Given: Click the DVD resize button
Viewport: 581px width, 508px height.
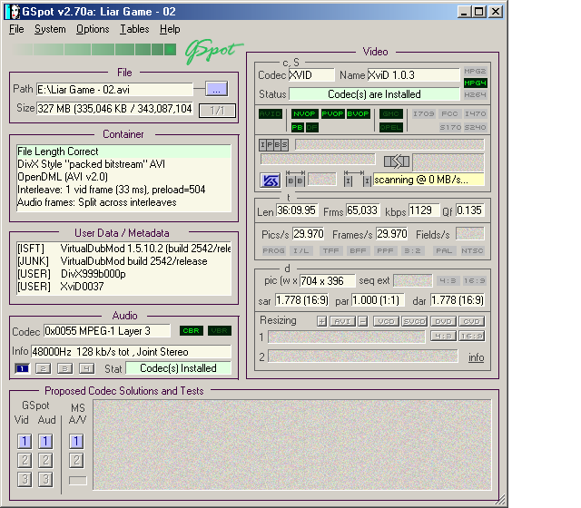Looking at the screenshot, I should click(443, 321).
